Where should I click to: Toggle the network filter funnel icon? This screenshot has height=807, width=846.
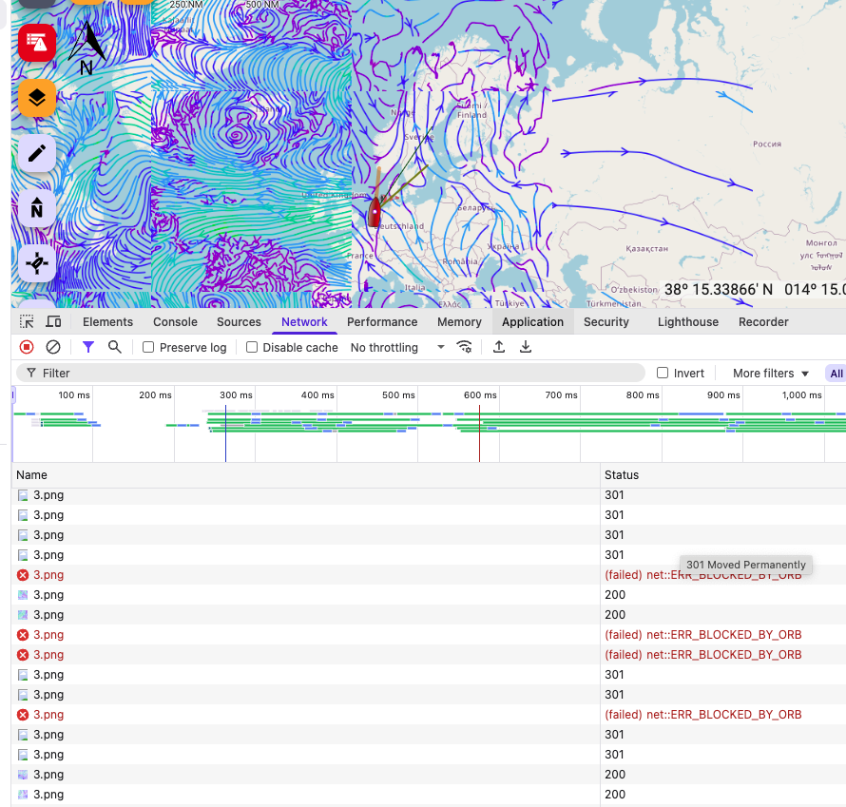[x=88, y=347]
